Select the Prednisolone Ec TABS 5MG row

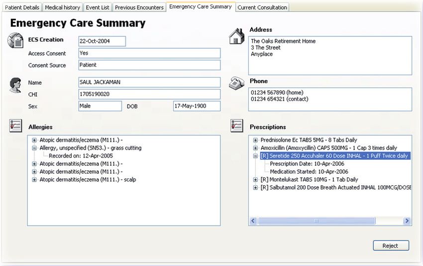[309, 140]
